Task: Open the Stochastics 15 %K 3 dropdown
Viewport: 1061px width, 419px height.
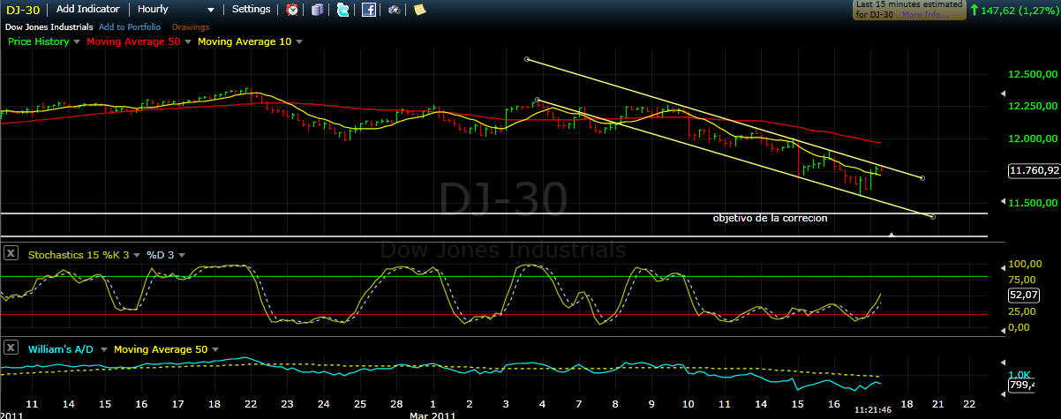Action: point(137,255)
